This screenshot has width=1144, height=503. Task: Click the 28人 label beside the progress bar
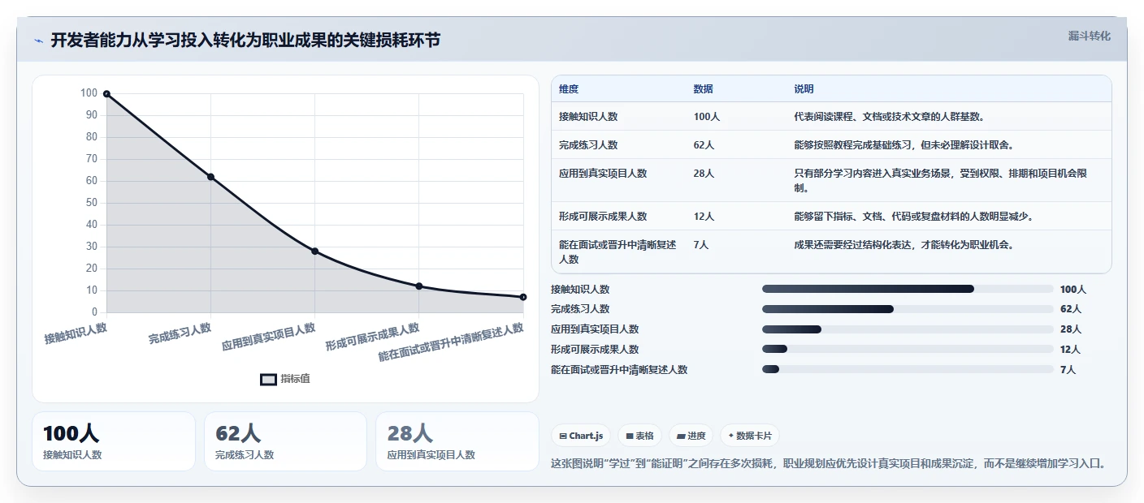tap(1071, 329)
